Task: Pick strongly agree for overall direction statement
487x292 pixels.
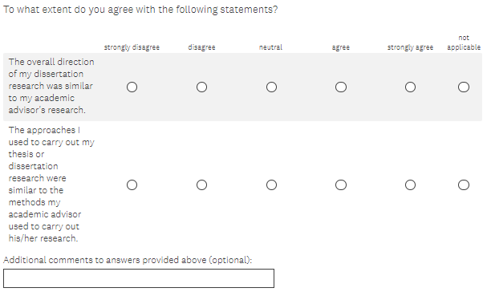Action: click(x=410, y=87)
